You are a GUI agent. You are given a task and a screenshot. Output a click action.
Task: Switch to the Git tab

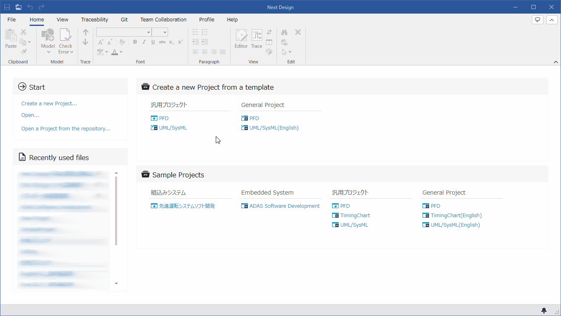124,19
